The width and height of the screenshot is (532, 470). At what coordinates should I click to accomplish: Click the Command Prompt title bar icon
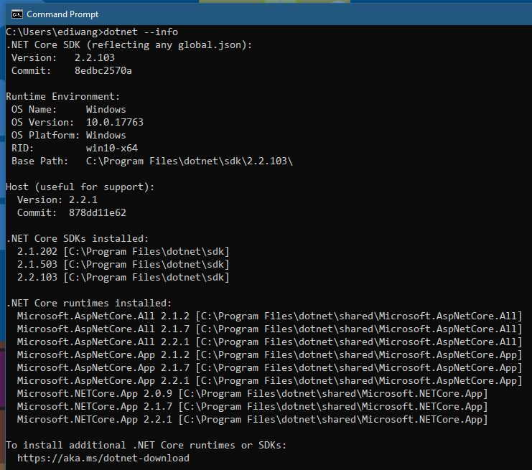tap(17, 14)
